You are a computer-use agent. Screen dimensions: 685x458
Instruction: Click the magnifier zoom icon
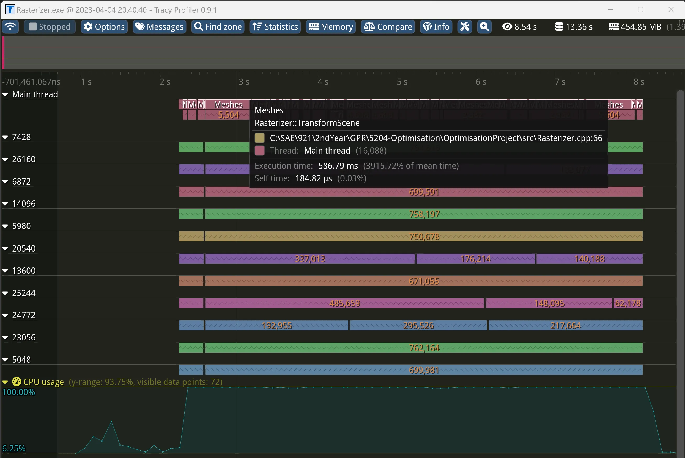484,27
